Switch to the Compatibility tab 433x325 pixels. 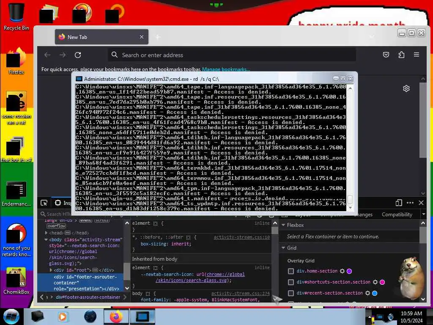click(397, 215)
